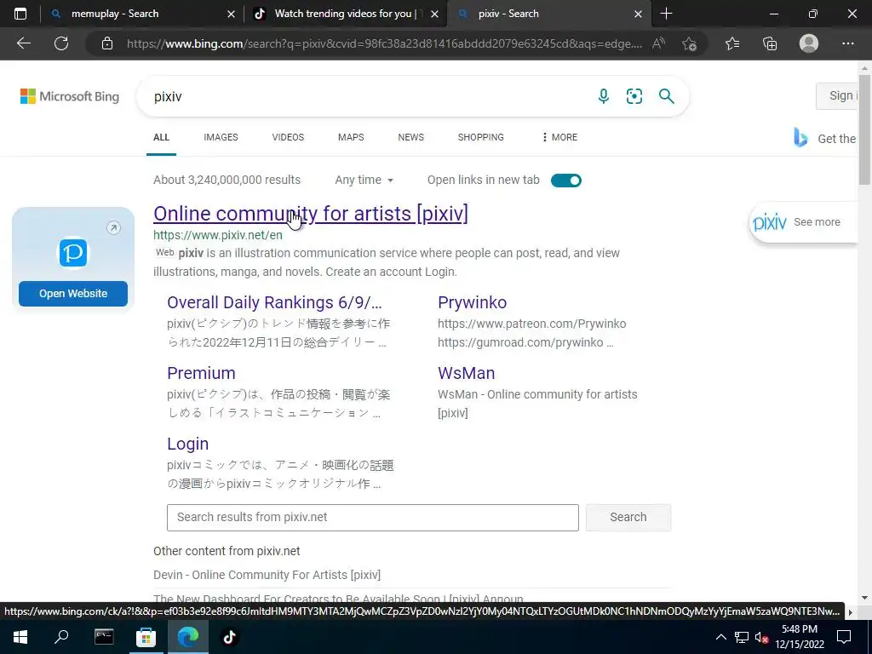Open the Prywinko link
The height and width of the screenshot is (654, 872).
pyautogui.click(x=472, y=302)
